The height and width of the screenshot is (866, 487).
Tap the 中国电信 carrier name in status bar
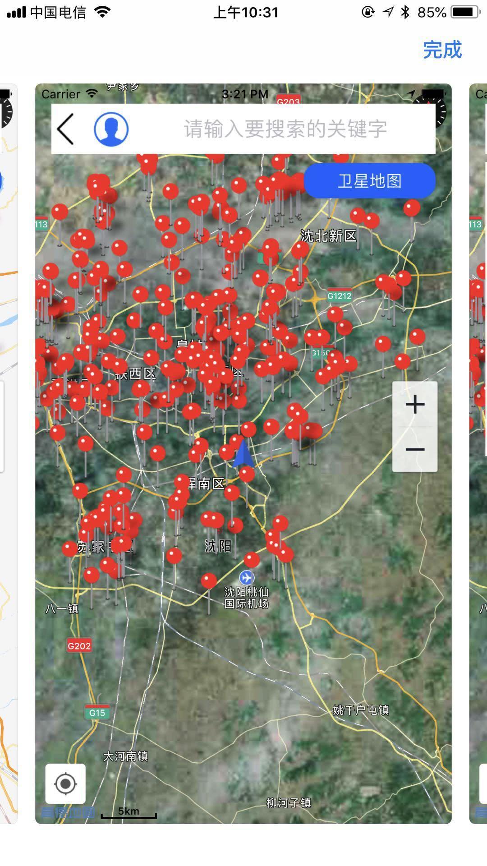click(58, 12)
